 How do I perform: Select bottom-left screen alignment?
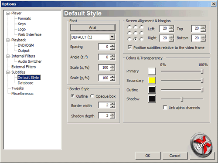coord(129,39)
